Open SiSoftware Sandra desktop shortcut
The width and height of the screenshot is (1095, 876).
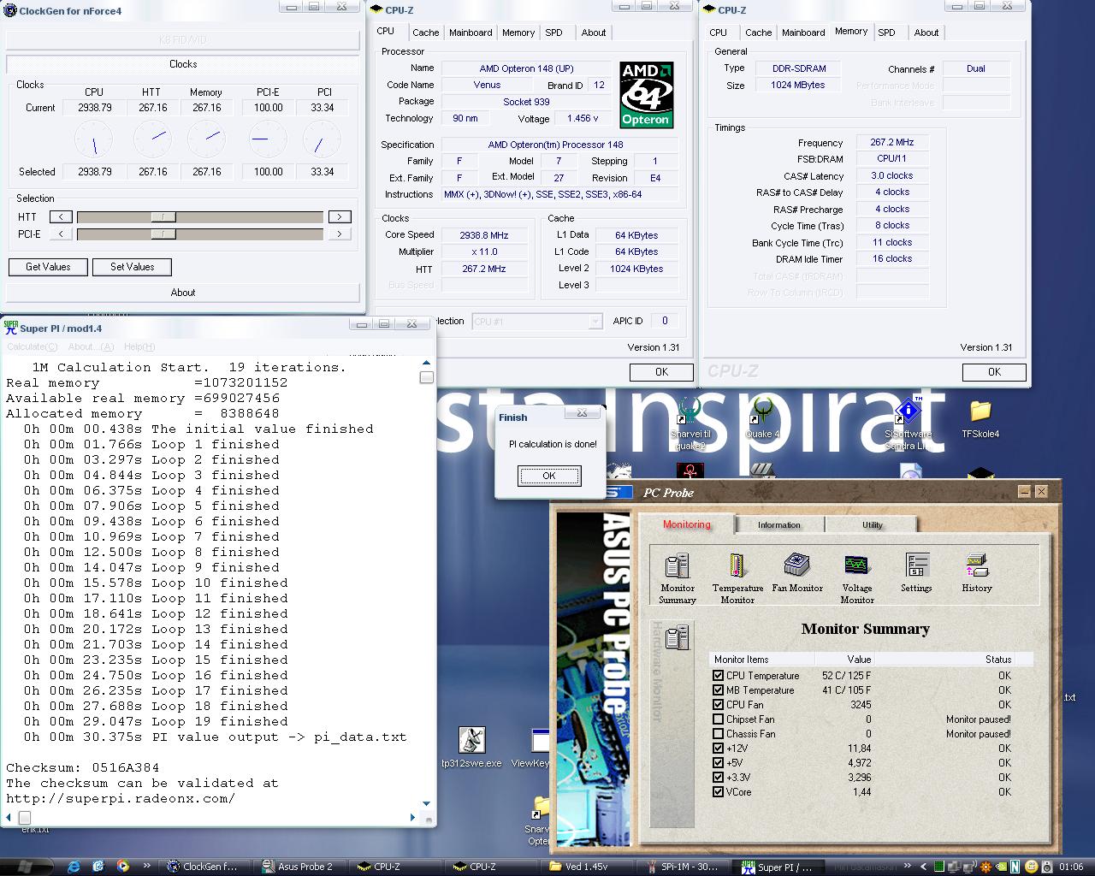pos(908,423)
